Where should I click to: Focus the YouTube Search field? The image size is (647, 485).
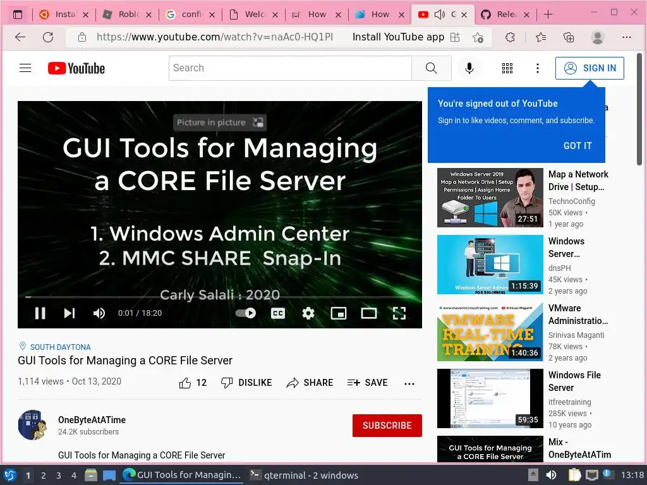point(290,68)
